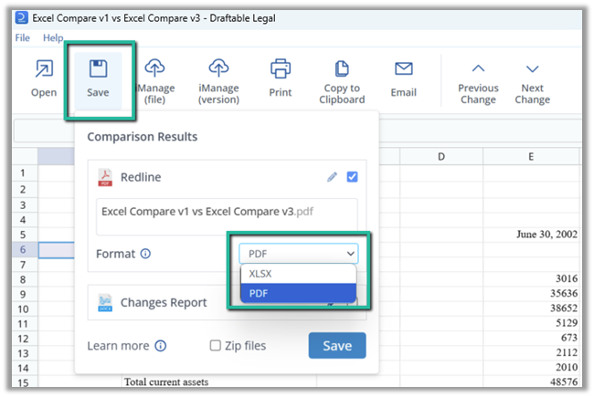This screenshot has height=397, width=594.
Task: Upload via iManage (version) icon
Action: click(x=218, y=68)
